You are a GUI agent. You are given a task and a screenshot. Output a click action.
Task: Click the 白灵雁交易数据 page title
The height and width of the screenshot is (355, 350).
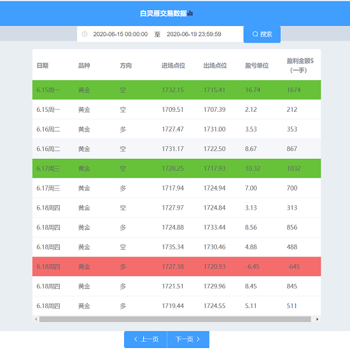click(164, 13)
